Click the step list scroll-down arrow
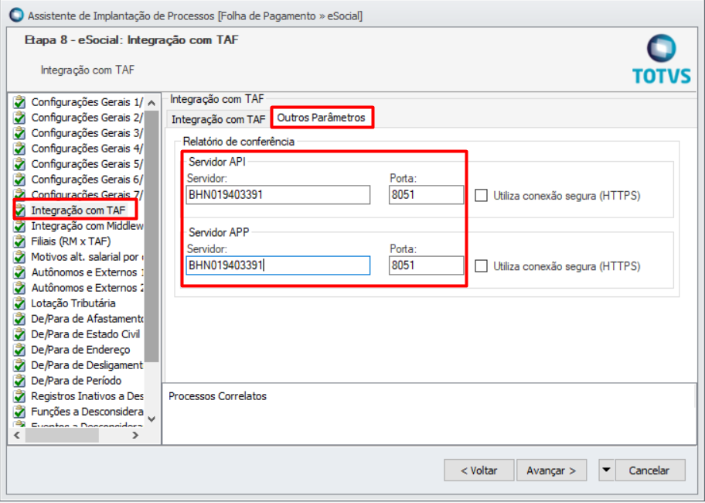Viewport: 705px width, 503px height. pyautogui.click(x=152, y=419)
